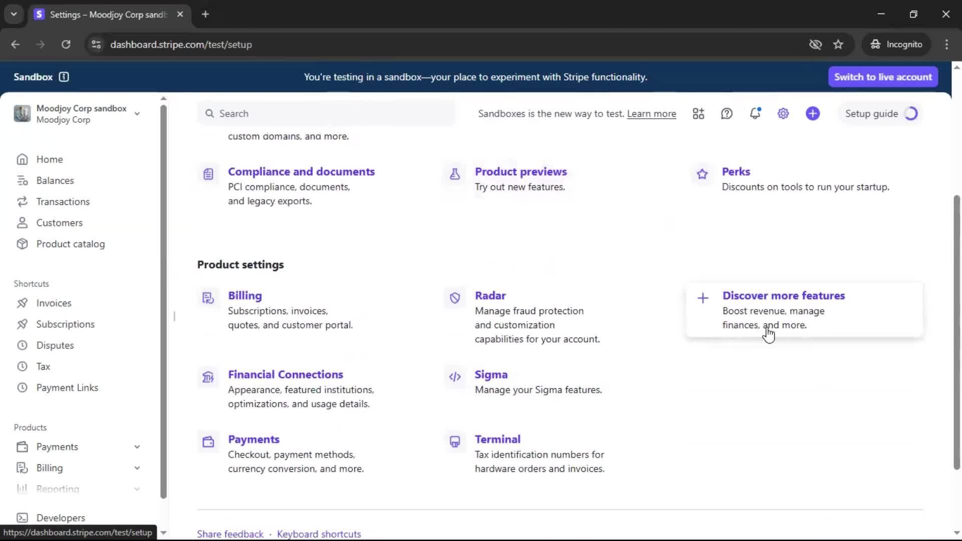The height and width of the screenshot is (541, 962).
Task: Open the settings gear icon
Action: click(x=783, y=114)
